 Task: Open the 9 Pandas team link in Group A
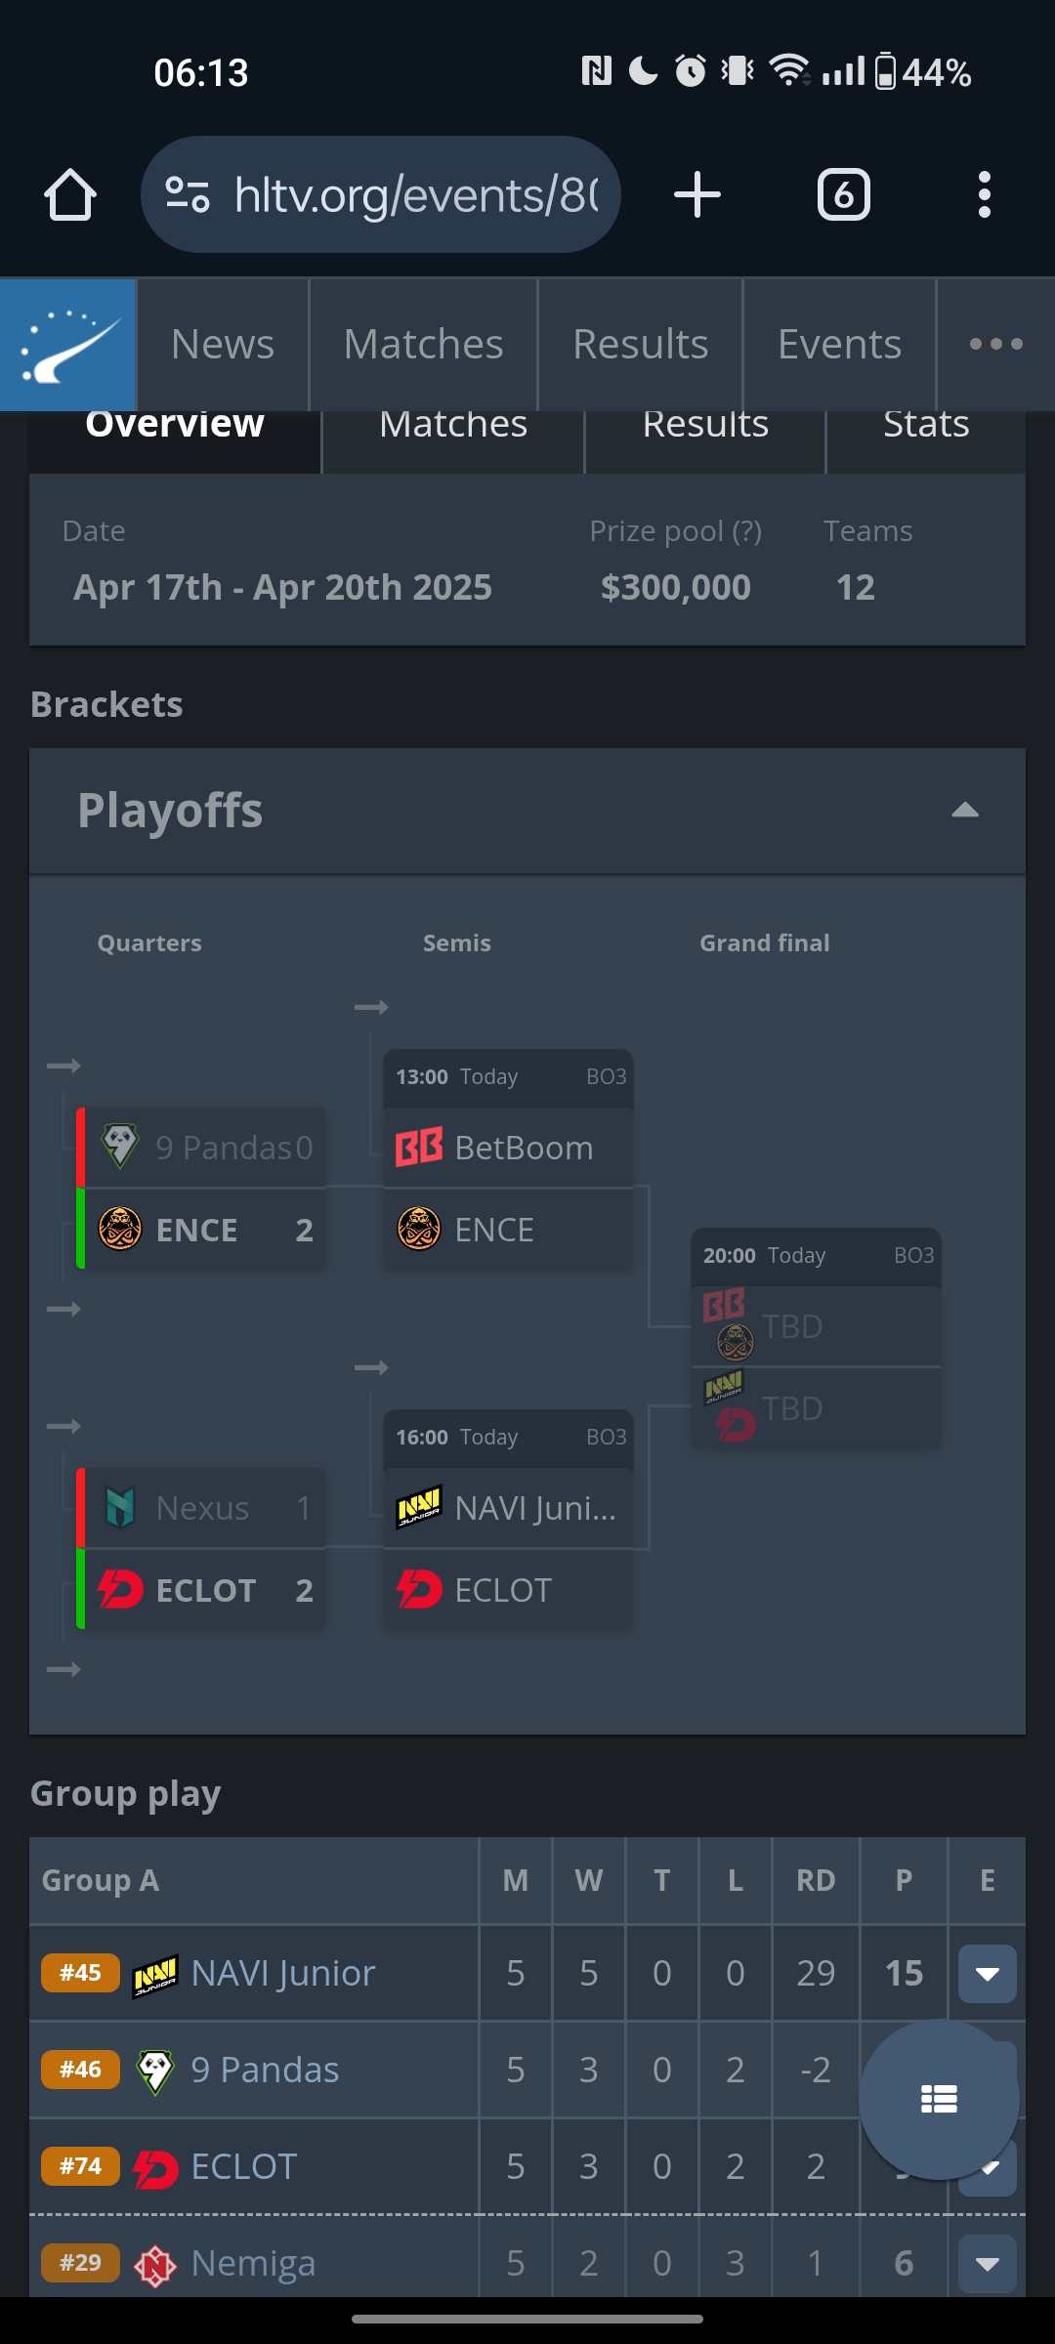pos(265,2070)
